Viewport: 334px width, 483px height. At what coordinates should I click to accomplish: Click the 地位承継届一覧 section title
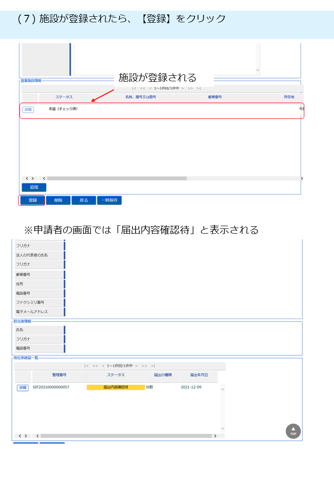tap(26, 358)
